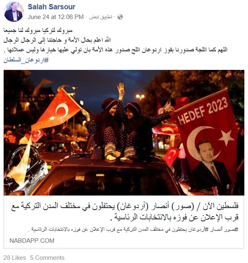Open Salah Sarsour profile name link
The image size is (248, 263).
click(51, 7)
